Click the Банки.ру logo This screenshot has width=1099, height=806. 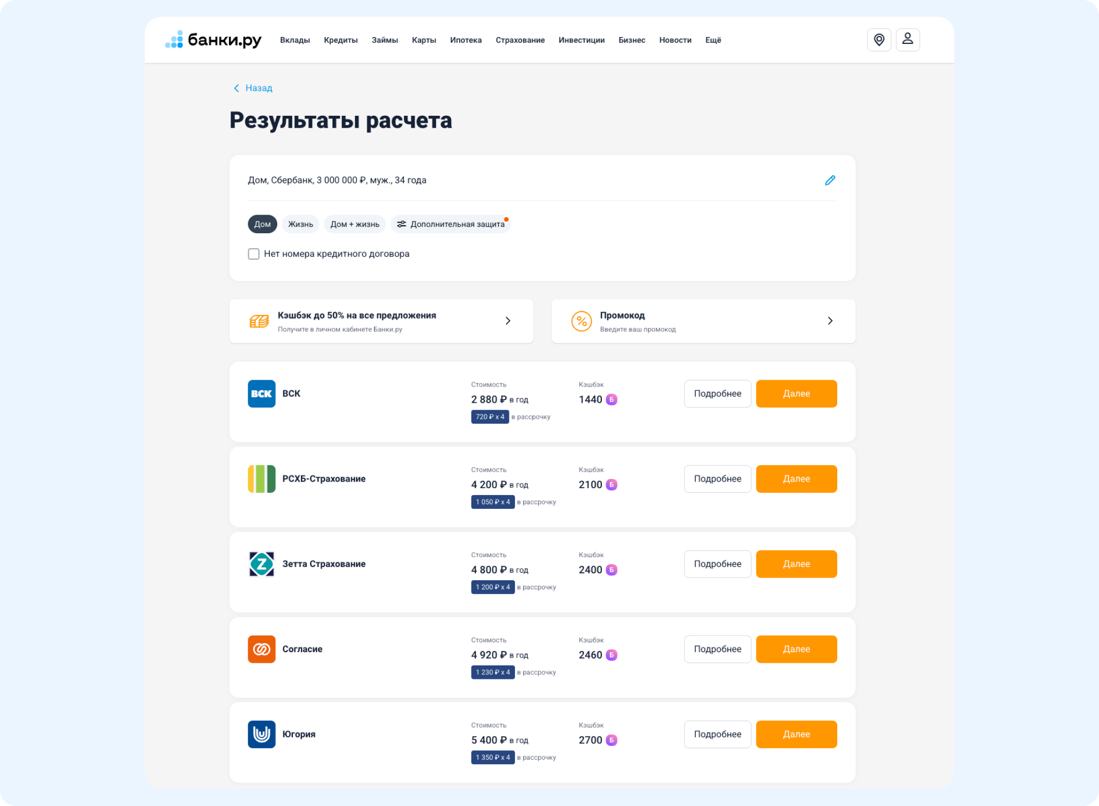click(213, 40)
